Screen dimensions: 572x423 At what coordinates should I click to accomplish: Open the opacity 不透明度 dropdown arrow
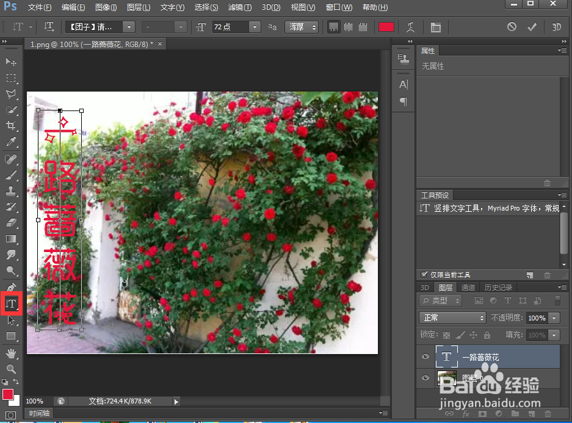click(x=554, y=318)
